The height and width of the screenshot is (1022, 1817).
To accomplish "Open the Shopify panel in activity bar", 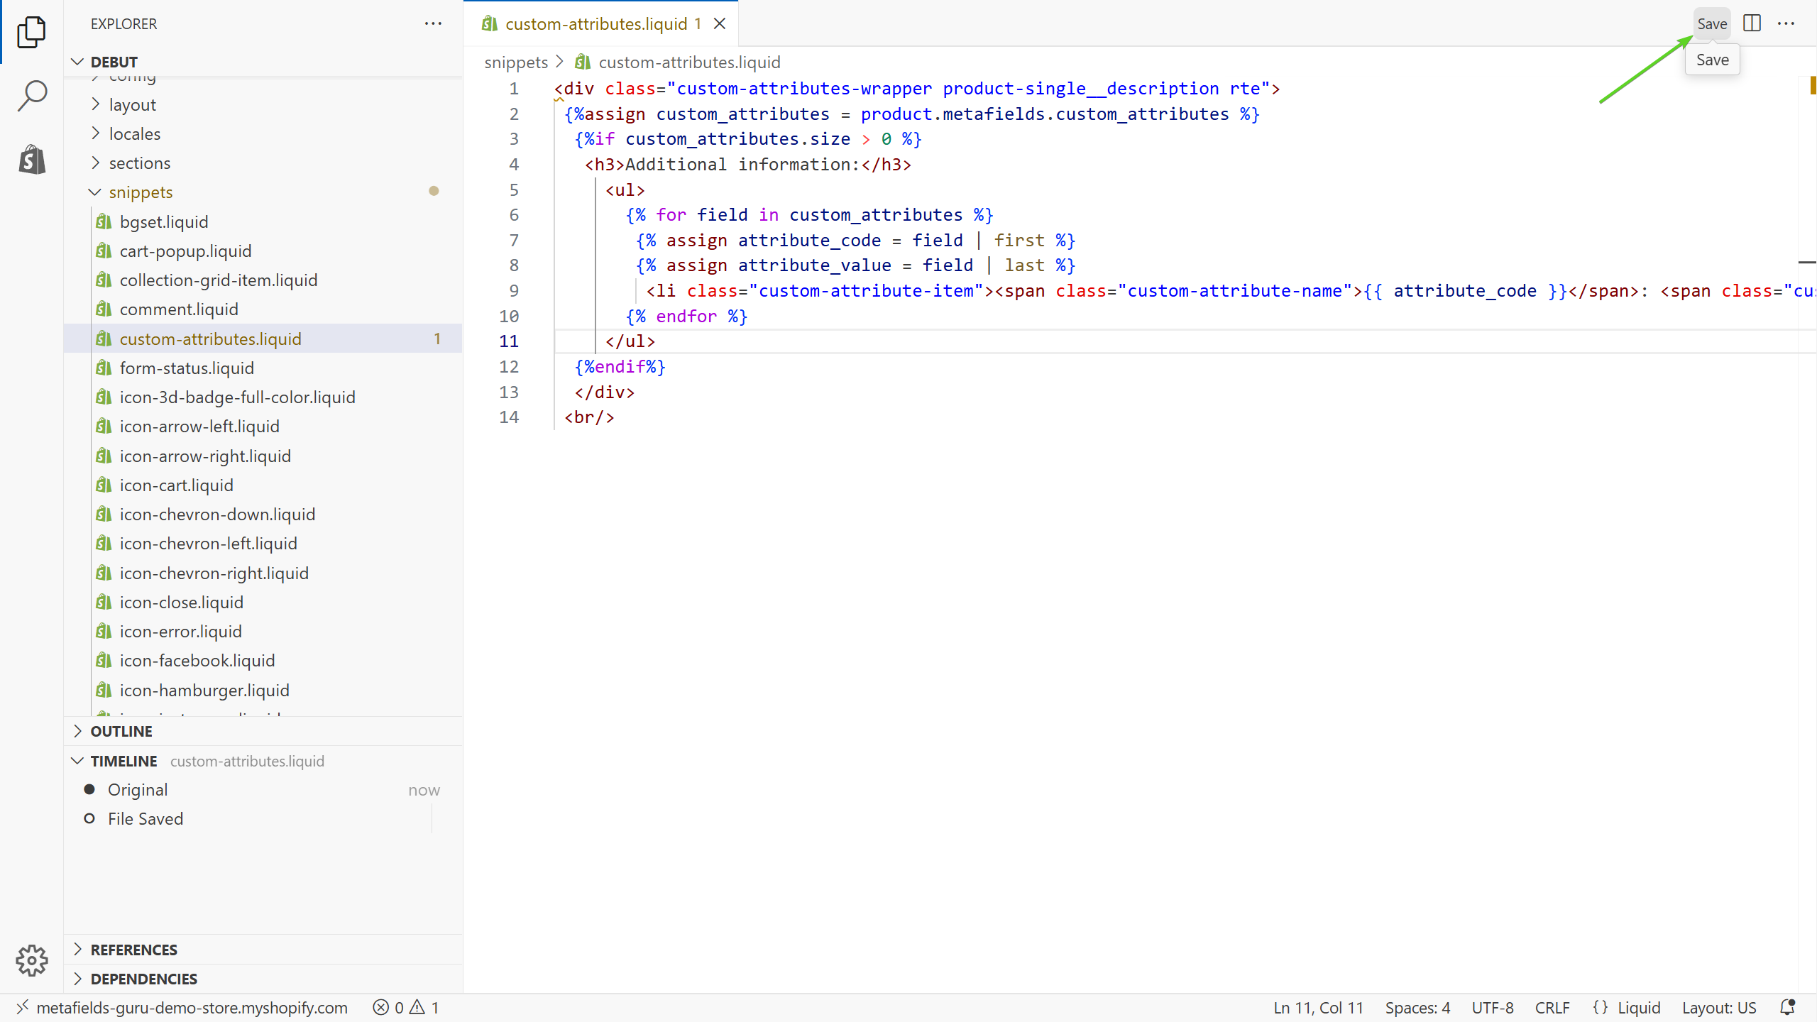I will pos(31,159).
